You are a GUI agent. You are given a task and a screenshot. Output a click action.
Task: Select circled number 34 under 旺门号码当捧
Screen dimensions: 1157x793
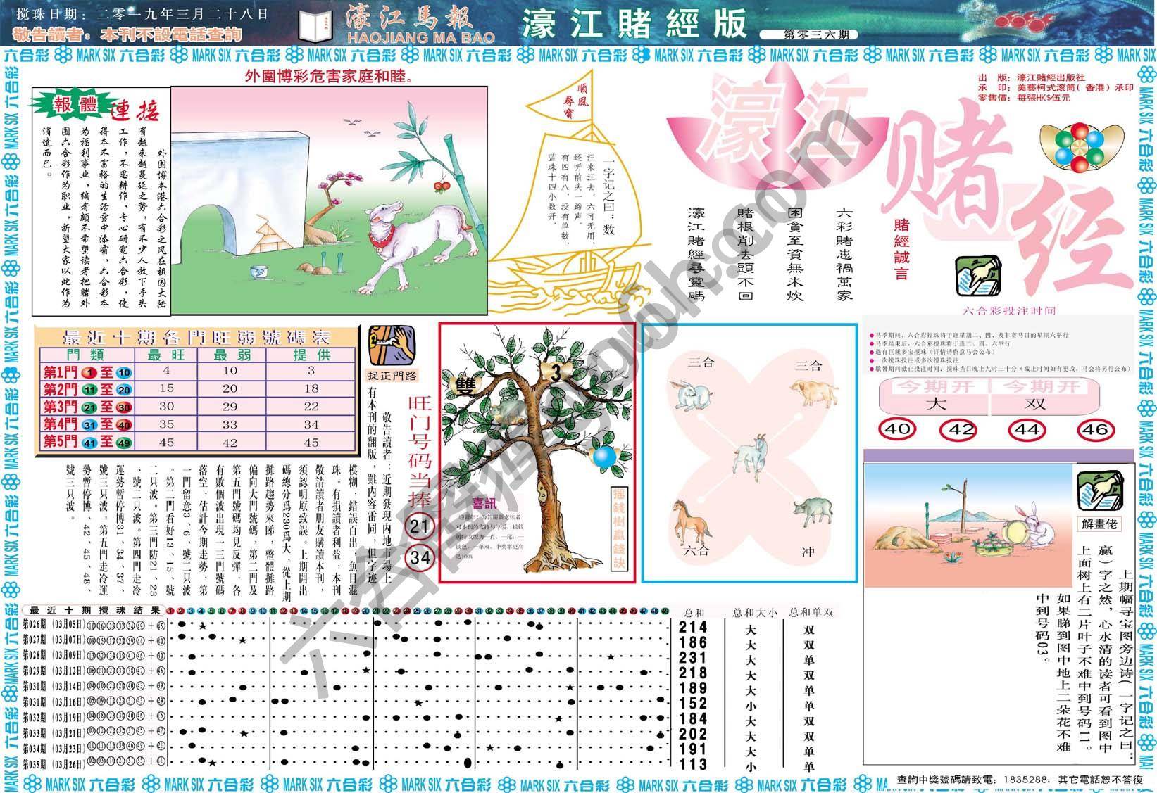(420, 558)
